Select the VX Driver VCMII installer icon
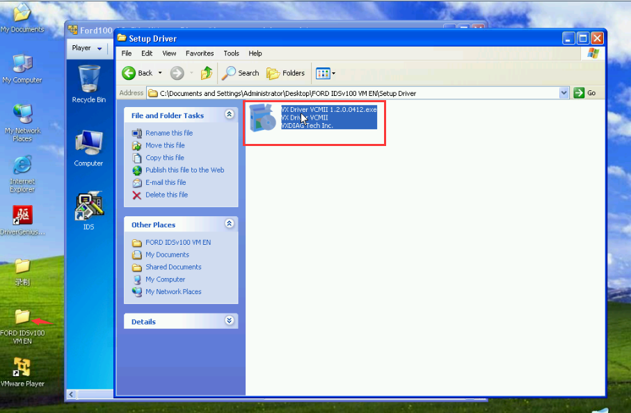 click(x=262, y=118)
